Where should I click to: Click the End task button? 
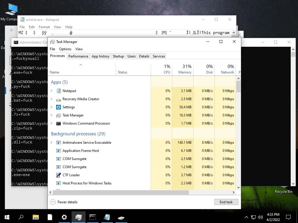pos(226,202)
